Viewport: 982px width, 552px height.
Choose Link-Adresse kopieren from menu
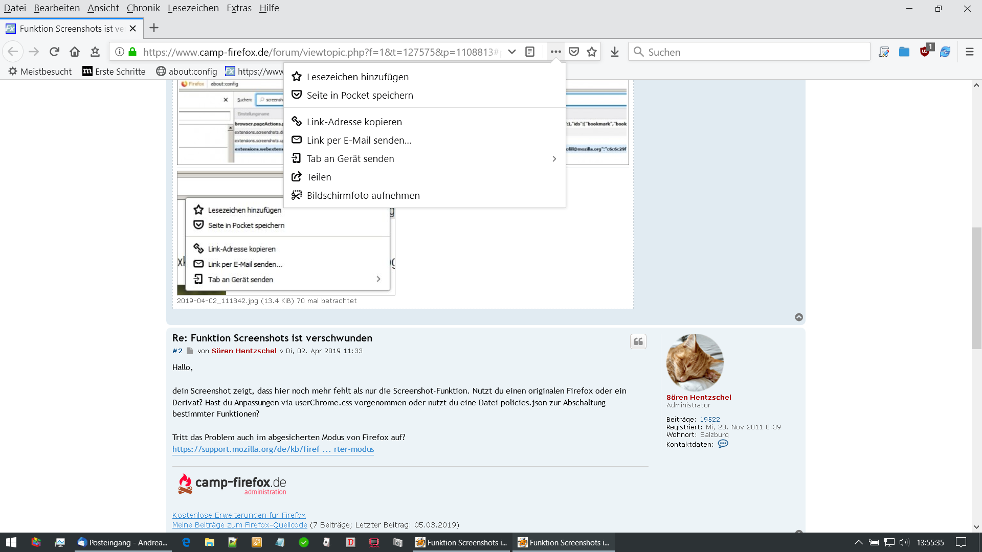click(x=354, y=122)
